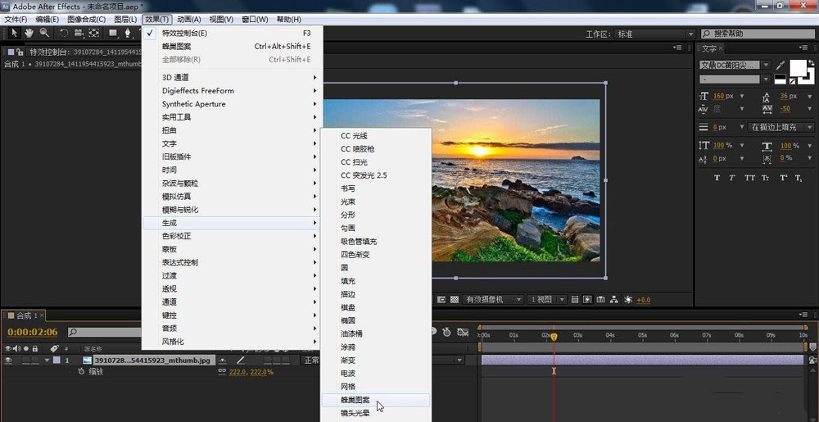Toggle the scale constrain proportions link
This screenshot has width=819, height=422.
click(222, 372)
